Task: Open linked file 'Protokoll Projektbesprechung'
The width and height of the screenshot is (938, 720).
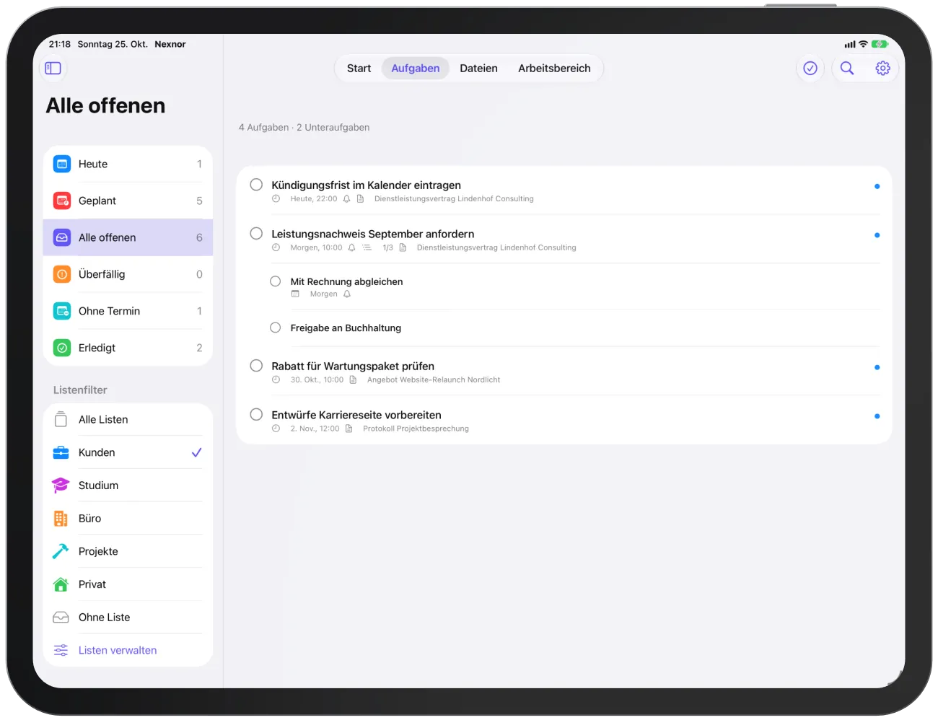Action: (416, 429)
